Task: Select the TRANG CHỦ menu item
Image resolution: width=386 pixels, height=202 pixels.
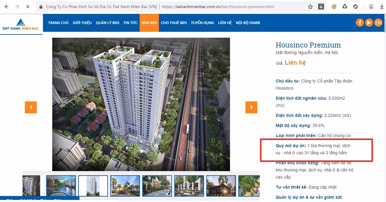Action: [x=58, y=23]
